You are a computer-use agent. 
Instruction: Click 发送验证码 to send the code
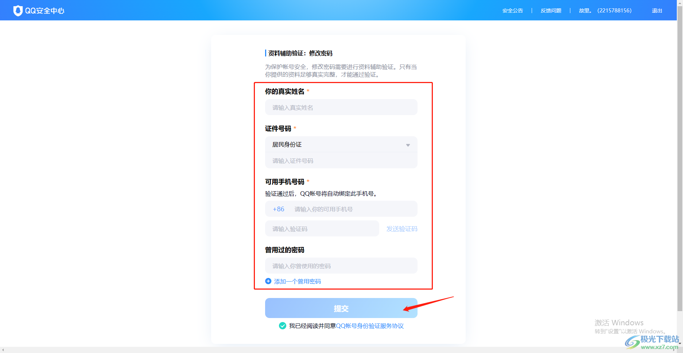click(x=402, y=229)
